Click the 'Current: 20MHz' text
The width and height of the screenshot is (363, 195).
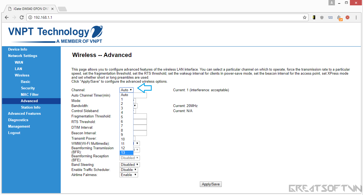[x=185, y=106]
